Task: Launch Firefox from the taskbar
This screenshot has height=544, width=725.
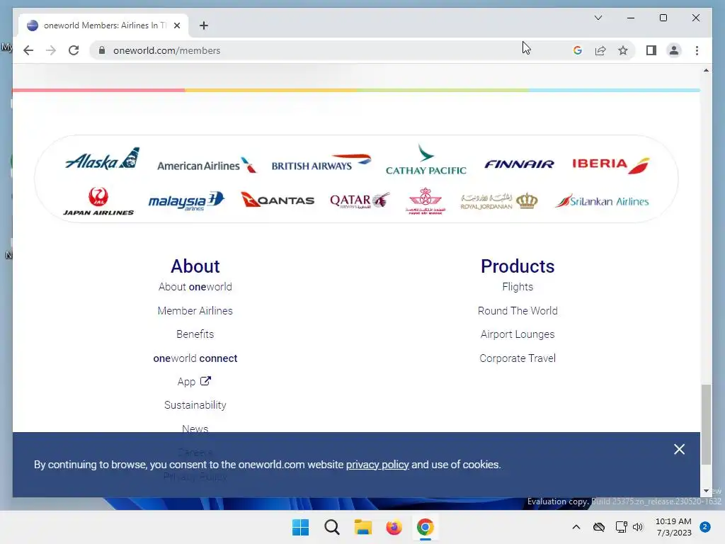Action: tap(394, 527)
